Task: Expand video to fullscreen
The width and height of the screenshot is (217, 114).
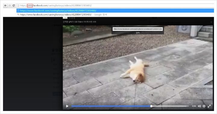Action: point(209,106)
